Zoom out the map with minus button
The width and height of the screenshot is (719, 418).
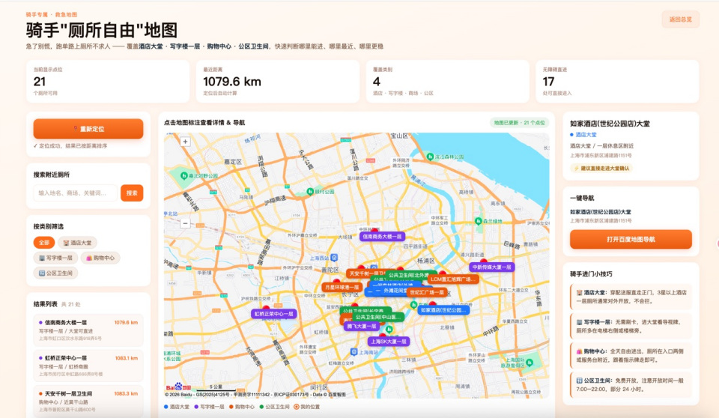tap(185, 223)
